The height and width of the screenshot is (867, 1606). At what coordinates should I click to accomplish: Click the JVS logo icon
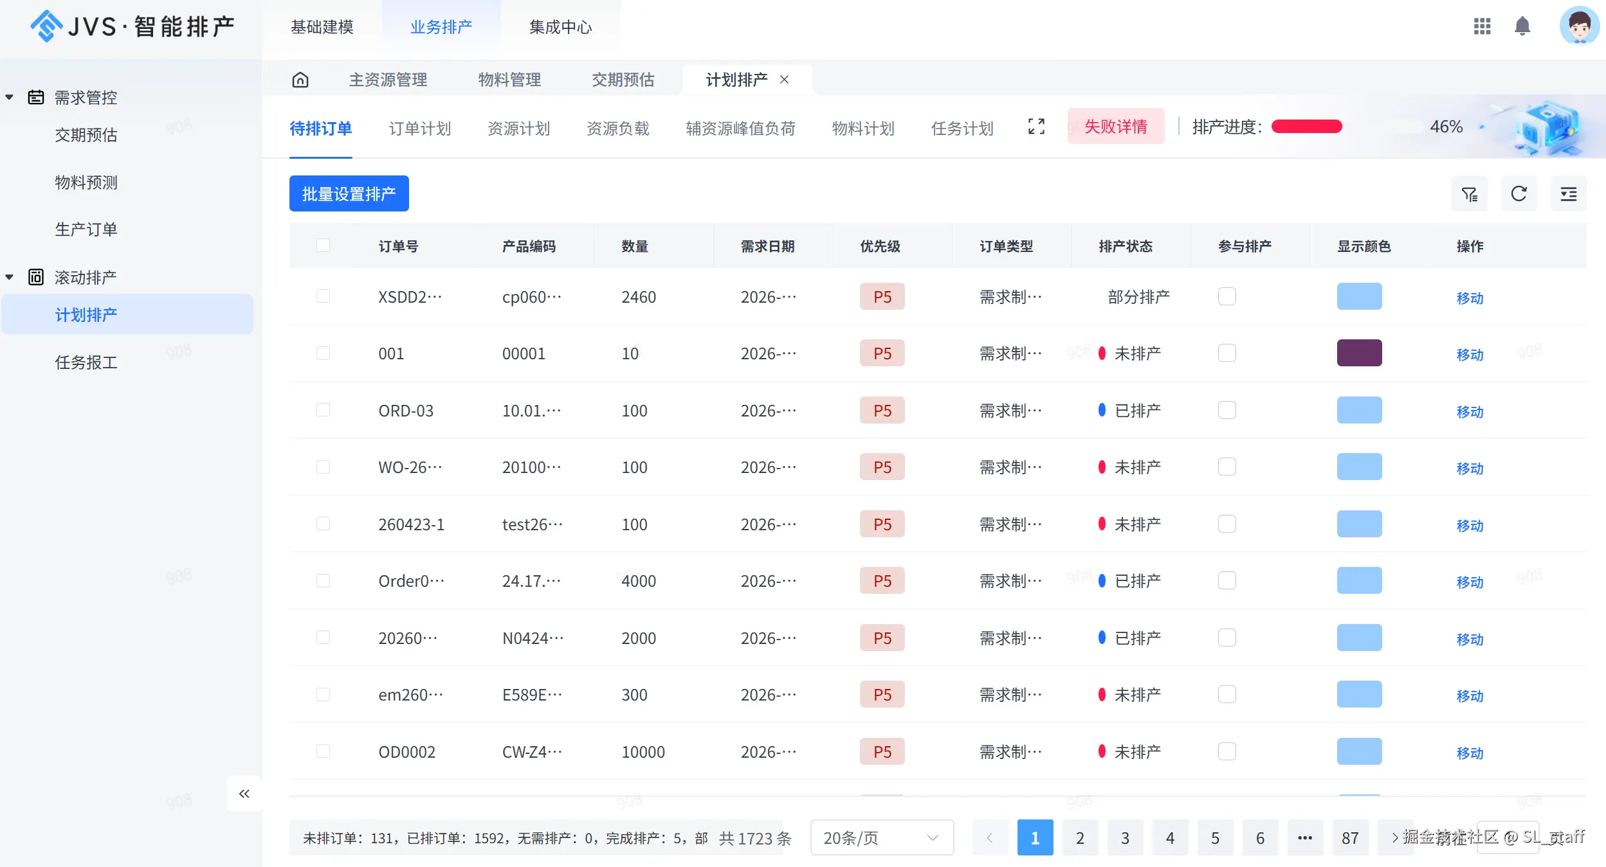coord(46,26)
